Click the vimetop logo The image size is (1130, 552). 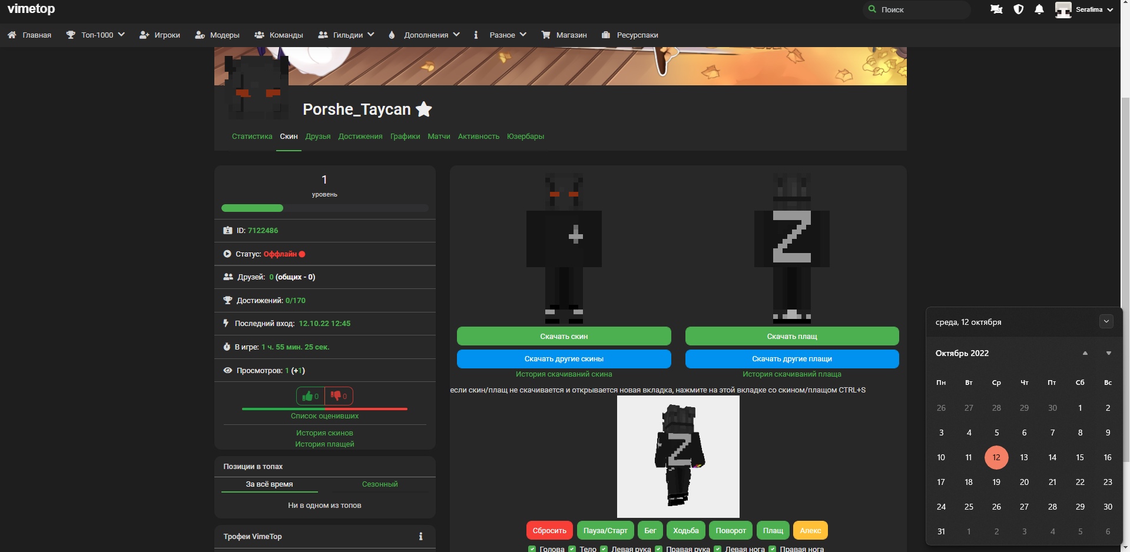[31, 9]
